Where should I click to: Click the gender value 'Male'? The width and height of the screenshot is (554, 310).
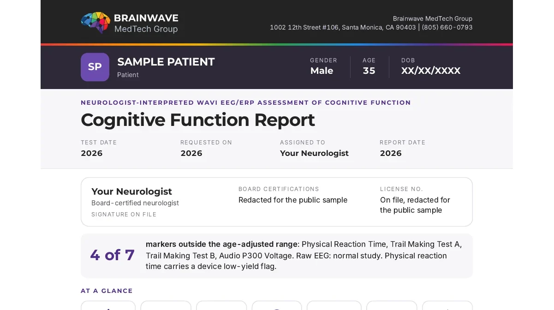click(x=322, y=71)
